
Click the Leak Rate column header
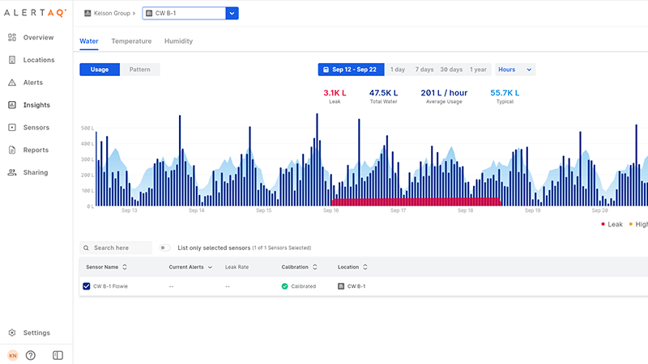pyautogui.click(x=237, y=267)
